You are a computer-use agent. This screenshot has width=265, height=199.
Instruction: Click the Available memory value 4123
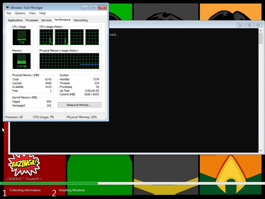point(48,87)
